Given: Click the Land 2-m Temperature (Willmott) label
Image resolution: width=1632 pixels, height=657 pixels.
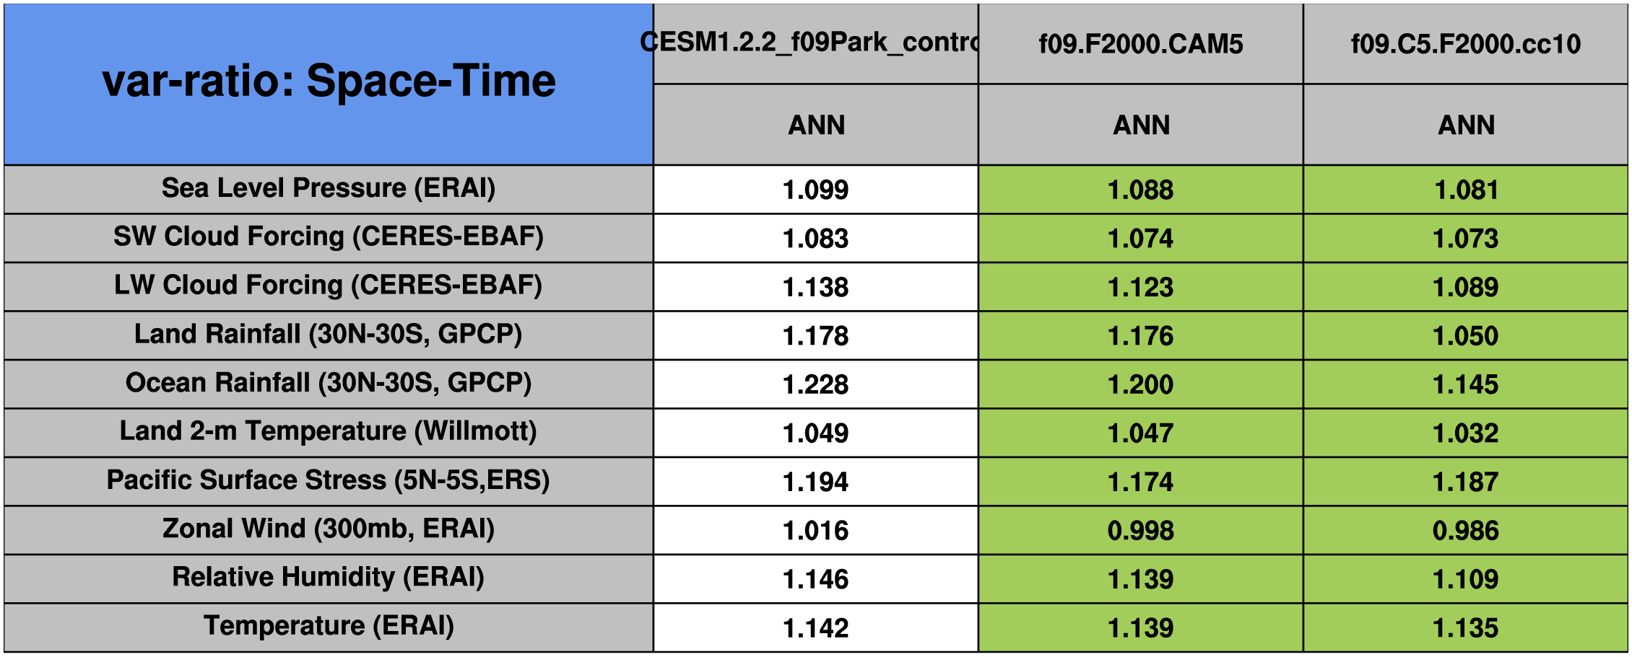Looking at the screenshot, I should (x=329, y=433).
